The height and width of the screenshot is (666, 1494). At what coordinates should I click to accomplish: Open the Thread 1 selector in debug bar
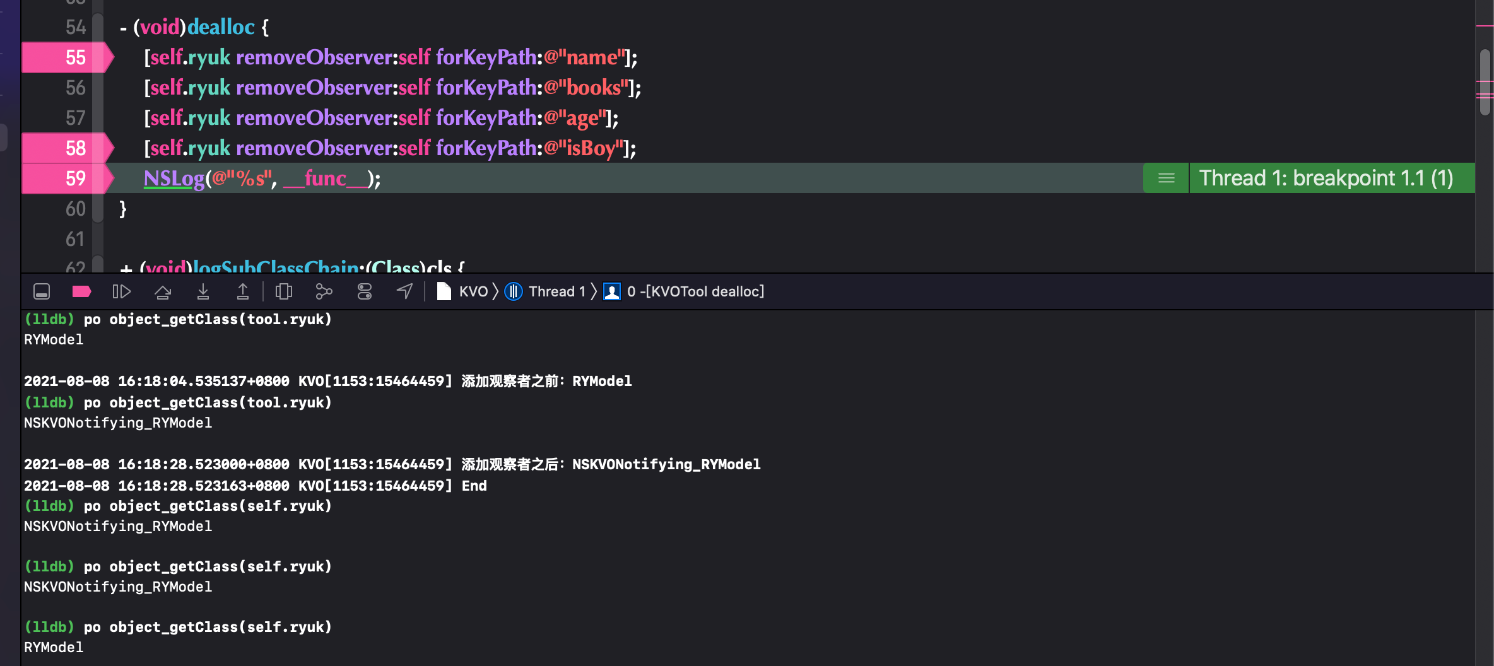click(545, 291)
